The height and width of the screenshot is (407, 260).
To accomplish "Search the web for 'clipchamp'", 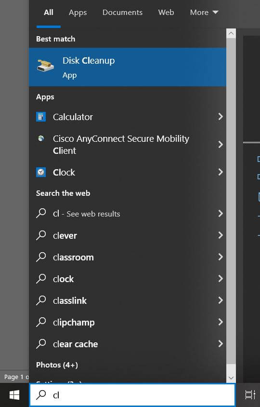I will click(127, 322).
